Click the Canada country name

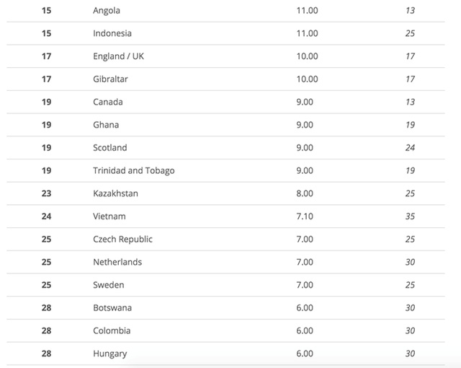coord(108,102)
